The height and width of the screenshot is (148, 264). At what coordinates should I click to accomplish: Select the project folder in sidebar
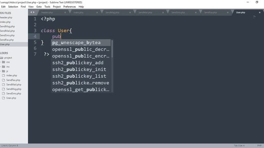pos(8,58)
